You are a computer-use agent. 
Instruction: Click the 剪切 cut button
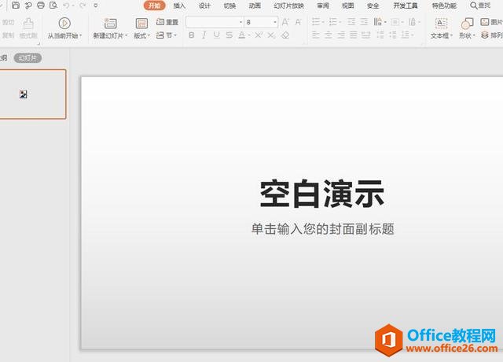8,22
